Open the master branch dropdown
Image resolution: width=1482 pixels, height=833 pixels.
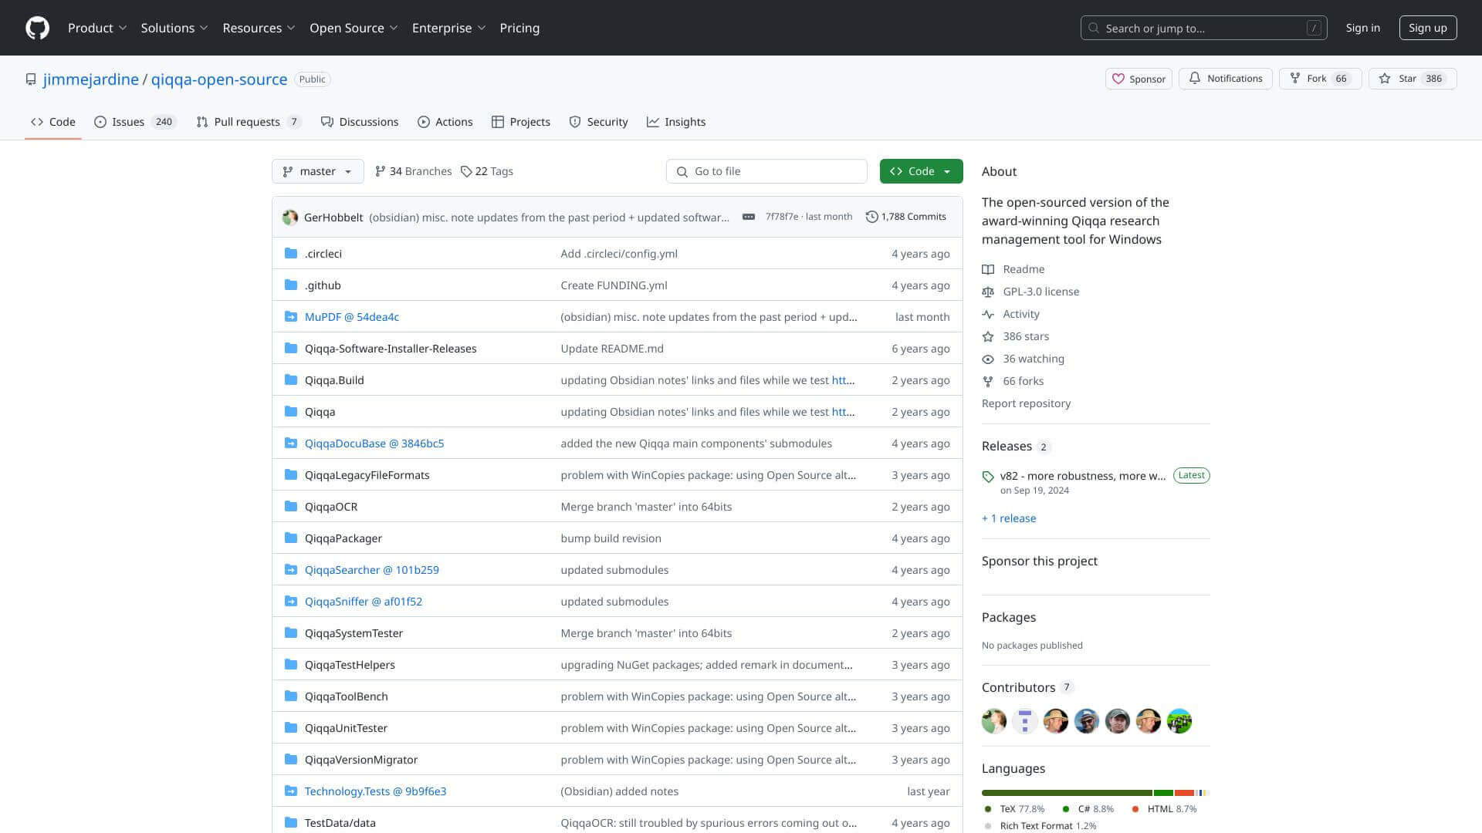(317, 171)
